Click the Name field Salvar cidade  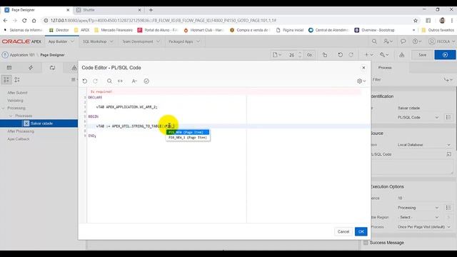(423, 108)
